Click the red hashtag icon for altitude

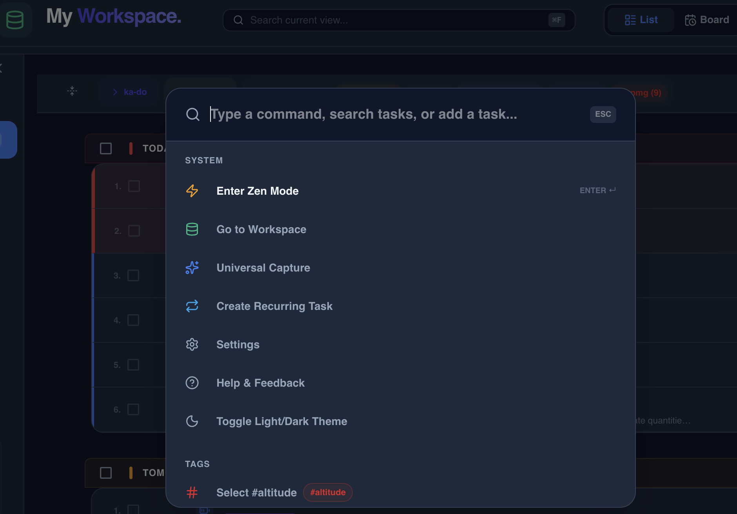[x=192, y=492]
